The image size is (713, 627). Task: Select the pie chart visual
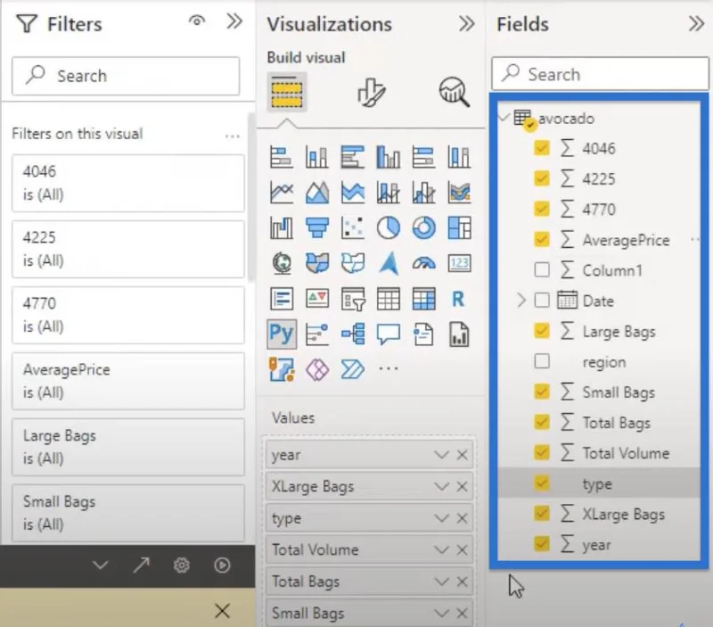click(x=389, y=227)
